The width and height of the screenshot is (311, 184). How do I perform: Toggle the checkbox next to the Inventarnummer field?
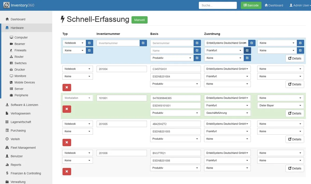pos(143,43)
